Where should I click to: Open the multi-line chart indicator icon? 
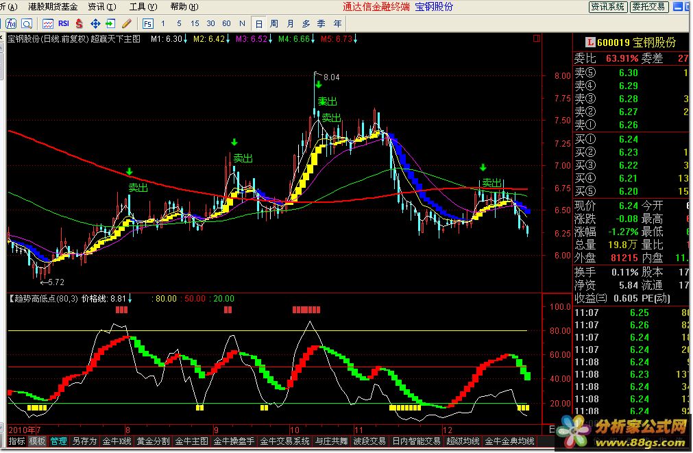pos(48,24)
